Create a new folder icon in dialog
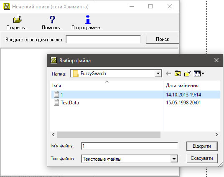Image resolution: width=224 pixels, height=177 pixels. 188,73
